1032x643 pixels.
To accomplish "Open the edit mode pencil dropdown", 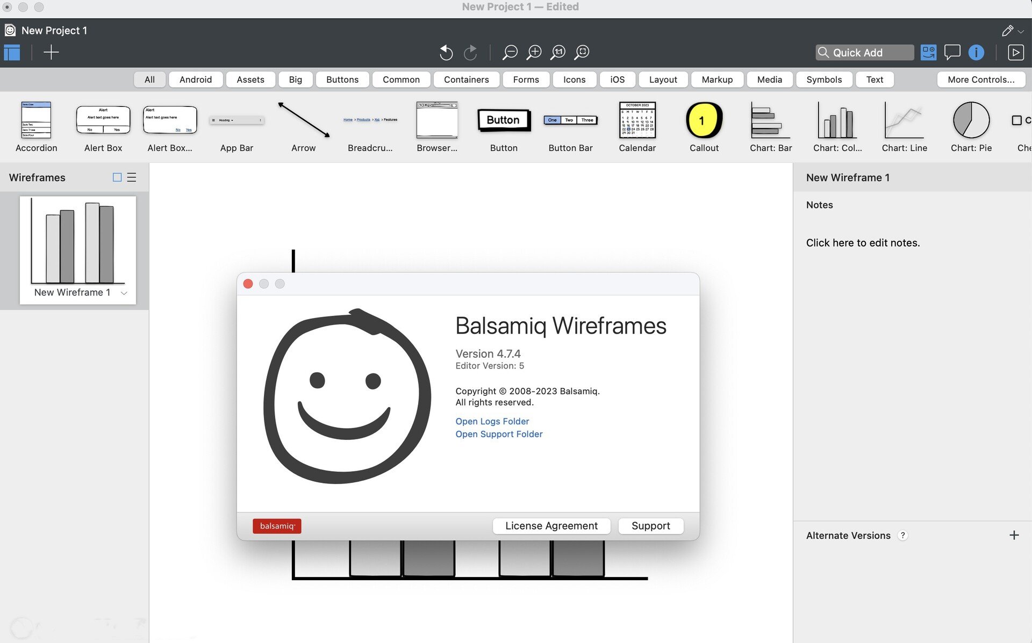I will [x=1013, y=31].
